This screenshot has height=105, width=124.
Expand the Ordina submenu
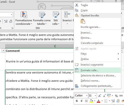[118, 59]
